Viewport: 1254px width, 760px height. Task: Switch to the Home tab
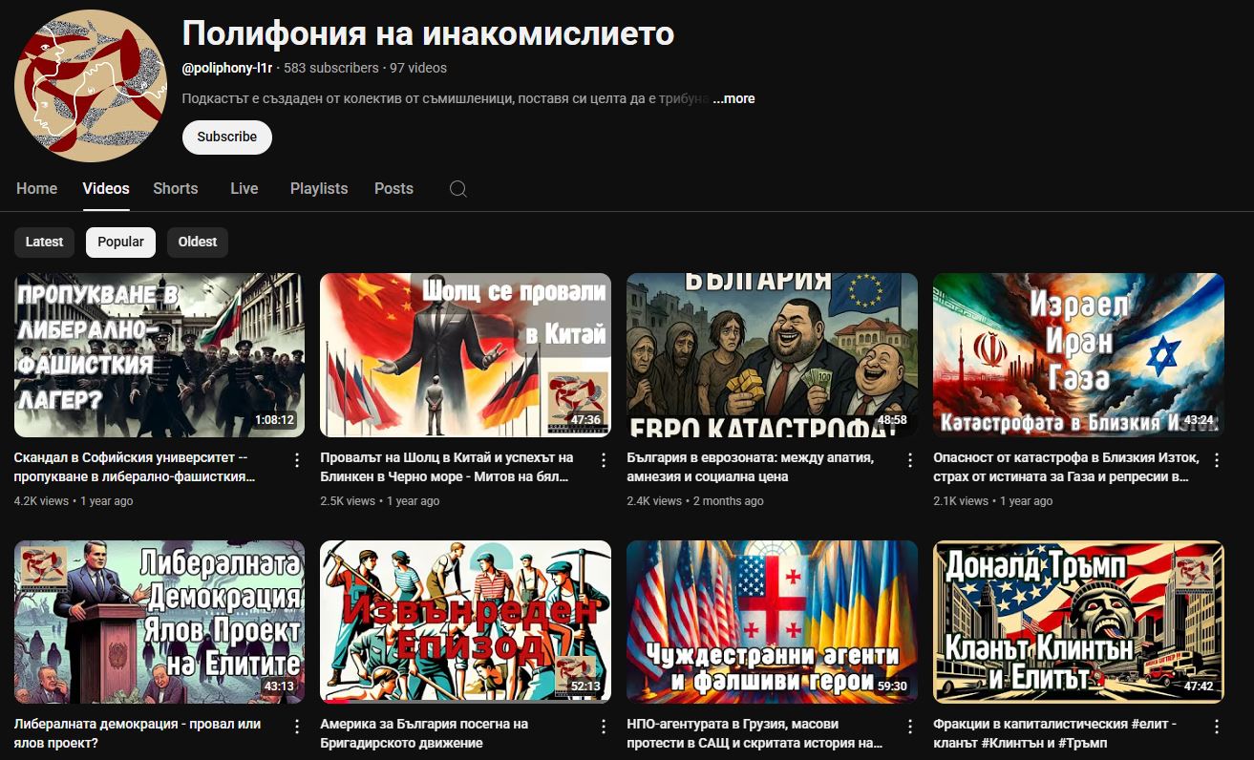36,189
